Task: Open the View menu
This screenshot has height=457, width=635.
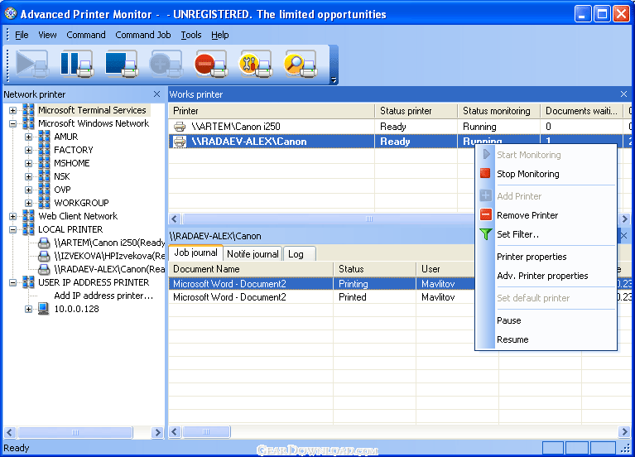Action: (x=47, y=35)
